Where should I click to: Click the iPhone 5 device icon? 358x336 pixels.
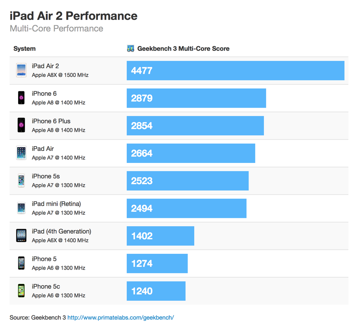[x=21, y=263]
